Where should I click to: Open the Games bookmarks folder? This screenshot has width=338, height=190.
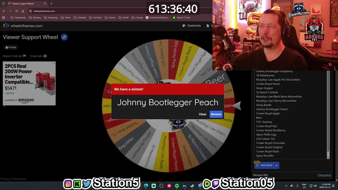tap(110, 18)
